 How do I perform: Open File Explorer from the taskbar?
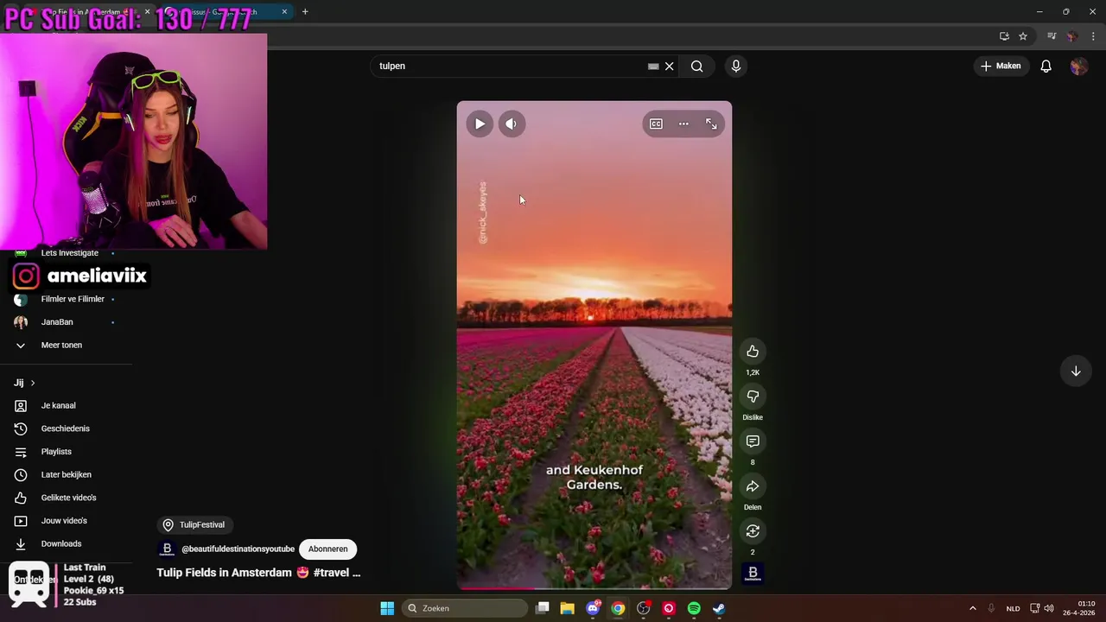568,608
